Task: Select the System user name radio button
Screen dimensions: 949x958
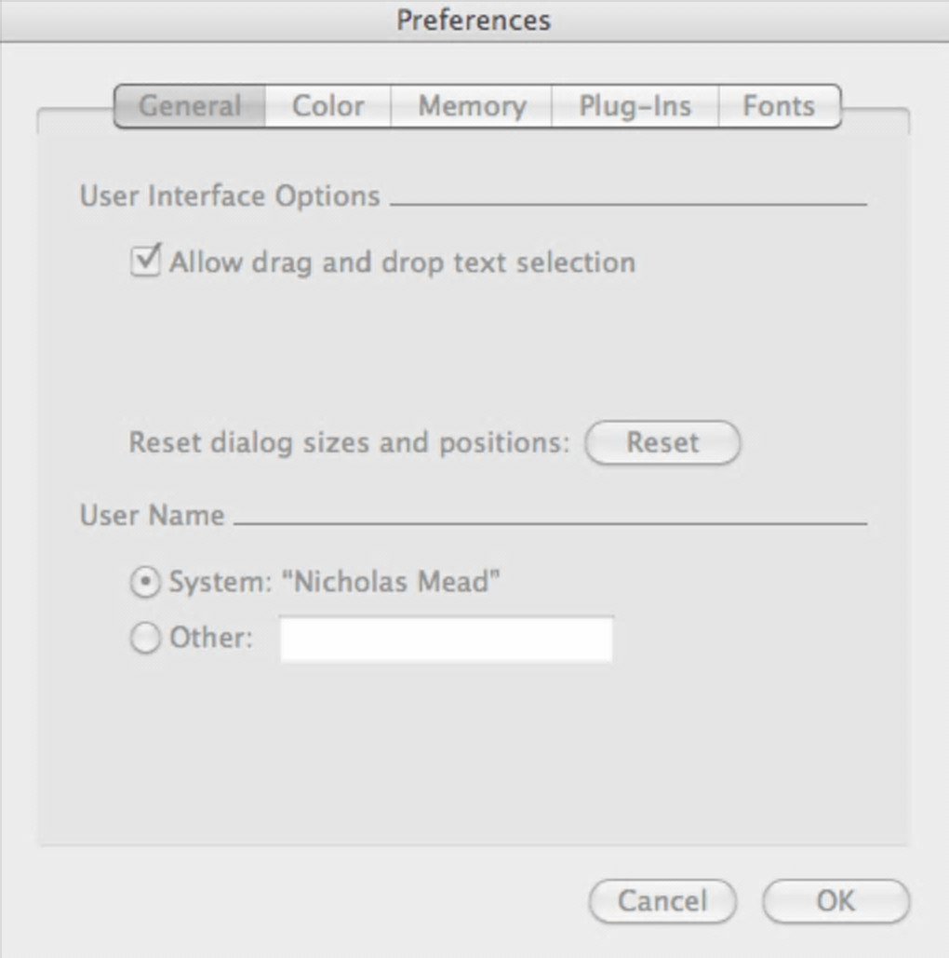Action: [145, 583]
